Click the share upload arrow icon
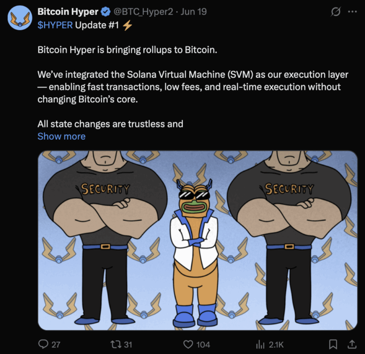 point(352,344)
